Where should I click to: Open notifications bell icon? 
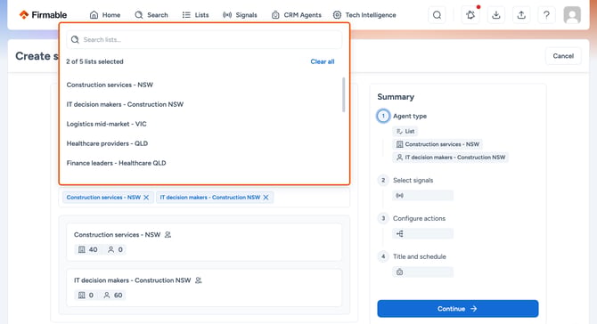click(x=470, y=15)
